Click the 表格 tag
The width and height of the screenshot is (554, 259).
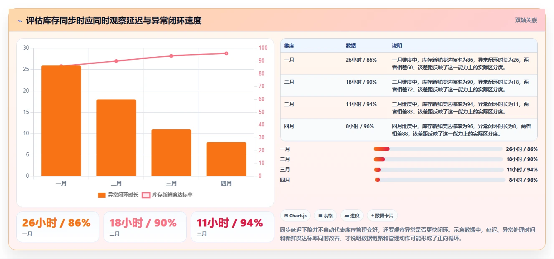point(325,216)
